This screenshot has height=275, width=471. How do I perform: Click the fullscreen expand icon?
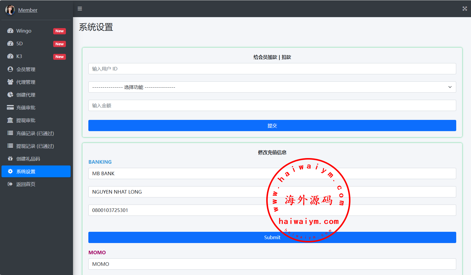point(464,9)
